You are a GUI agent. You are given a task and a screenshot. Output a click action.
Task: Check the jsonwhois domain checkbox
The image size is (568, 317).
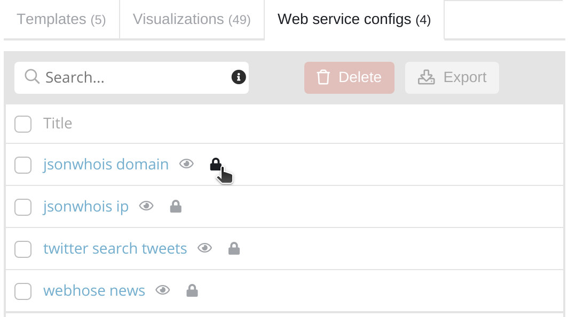point(23,165)
